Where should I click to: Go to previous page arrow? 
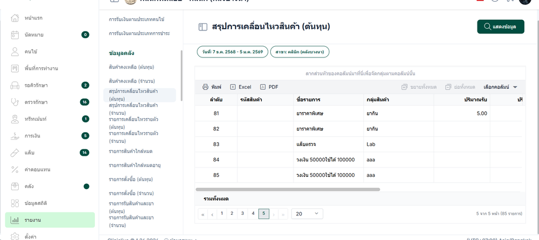(213, 214)
